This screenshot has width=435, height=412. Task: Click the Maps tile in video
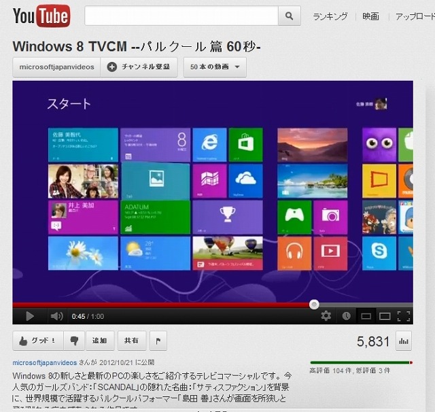tap(210, 181)
